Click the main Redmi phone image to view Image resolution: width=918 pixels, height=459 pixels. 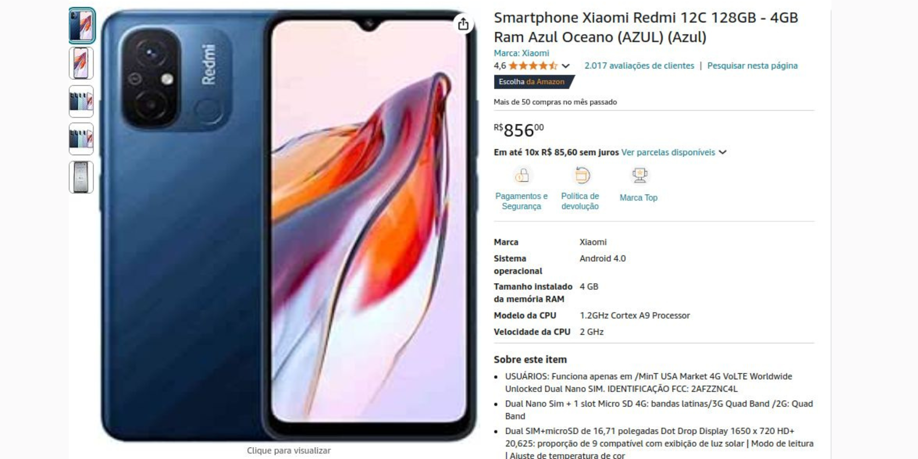[289, 226]
